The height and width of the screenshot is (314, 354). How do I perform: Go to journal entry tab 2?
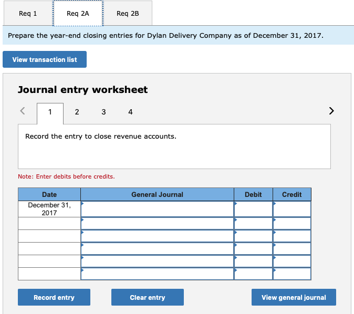pos(77,112)
